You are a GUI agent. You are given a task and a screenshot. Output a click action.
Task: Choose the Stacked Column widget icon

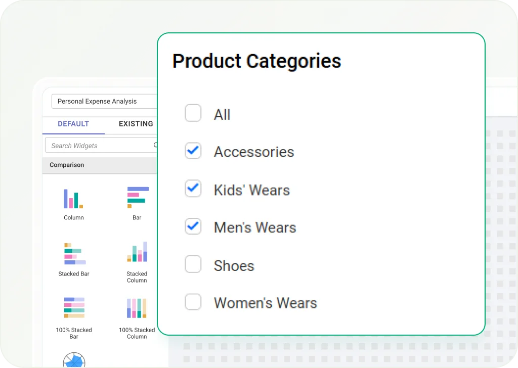(137, 252)
